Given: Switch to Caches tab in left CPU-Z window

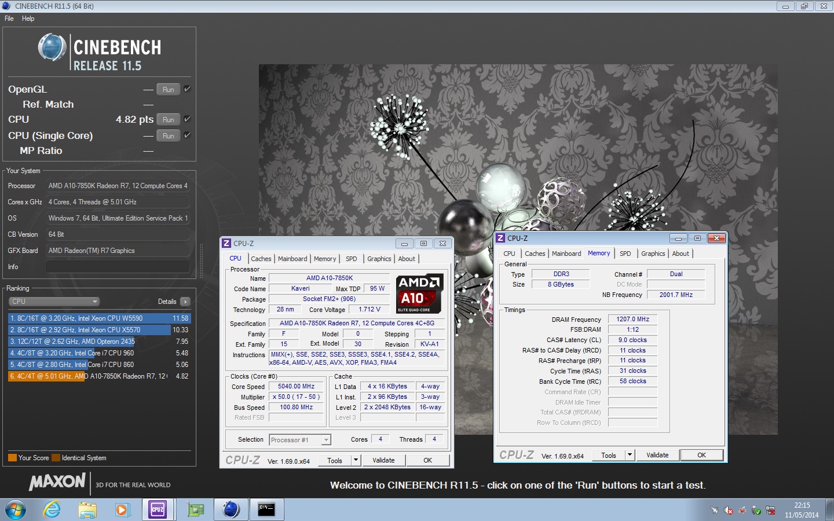Looking at the screenshot, I should tap(261, 259).
